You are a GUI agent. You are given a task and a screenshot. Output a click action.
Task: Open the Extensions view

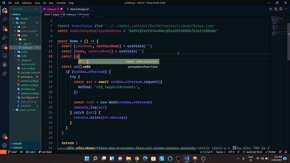click(x=5, y=47)
